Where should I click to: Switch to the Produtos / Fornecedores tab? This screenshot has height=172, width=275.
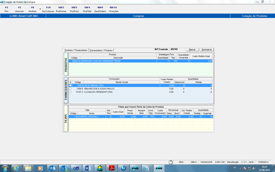[x=76, y=50]
